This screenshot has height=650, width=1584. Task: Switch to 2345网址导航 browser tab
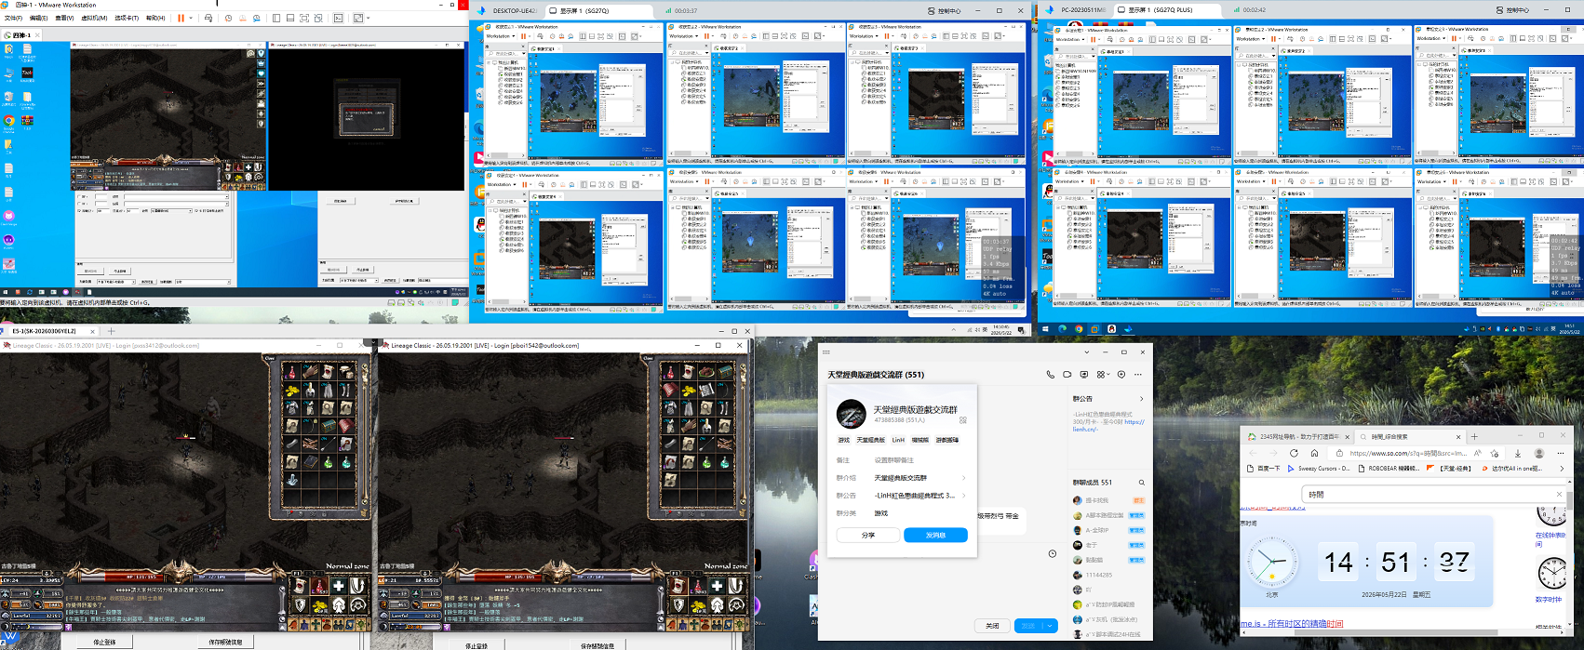pyautogui.click(x=1298, y=436)
